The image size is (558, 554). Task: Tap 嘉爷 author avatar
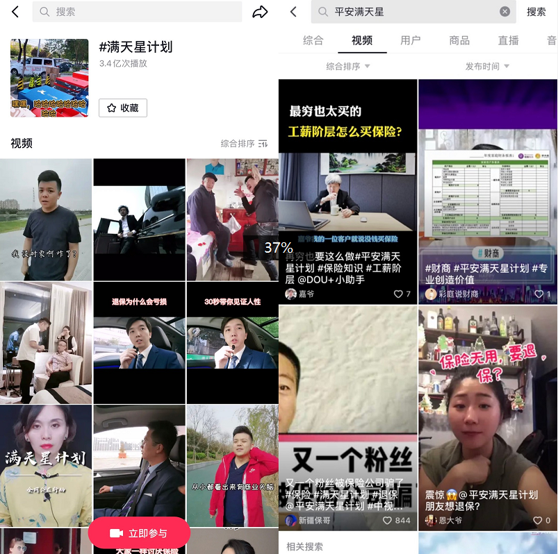[290, 294]
